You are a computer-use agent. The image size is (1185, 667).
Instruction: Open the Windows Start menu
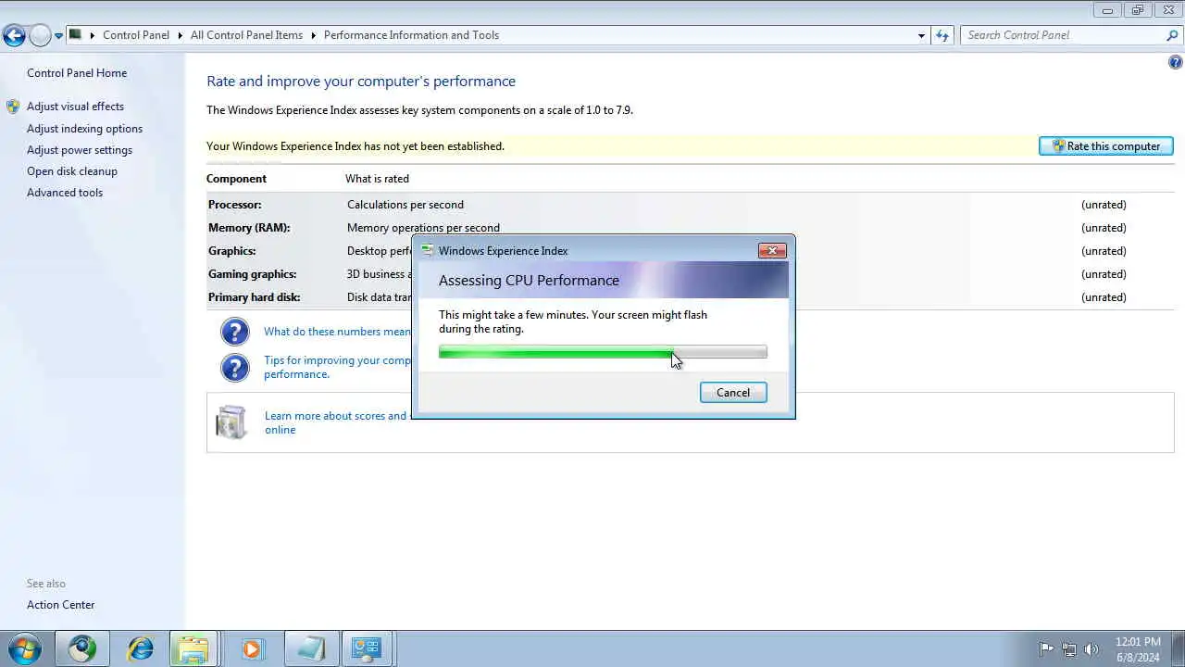coord(24,648)
